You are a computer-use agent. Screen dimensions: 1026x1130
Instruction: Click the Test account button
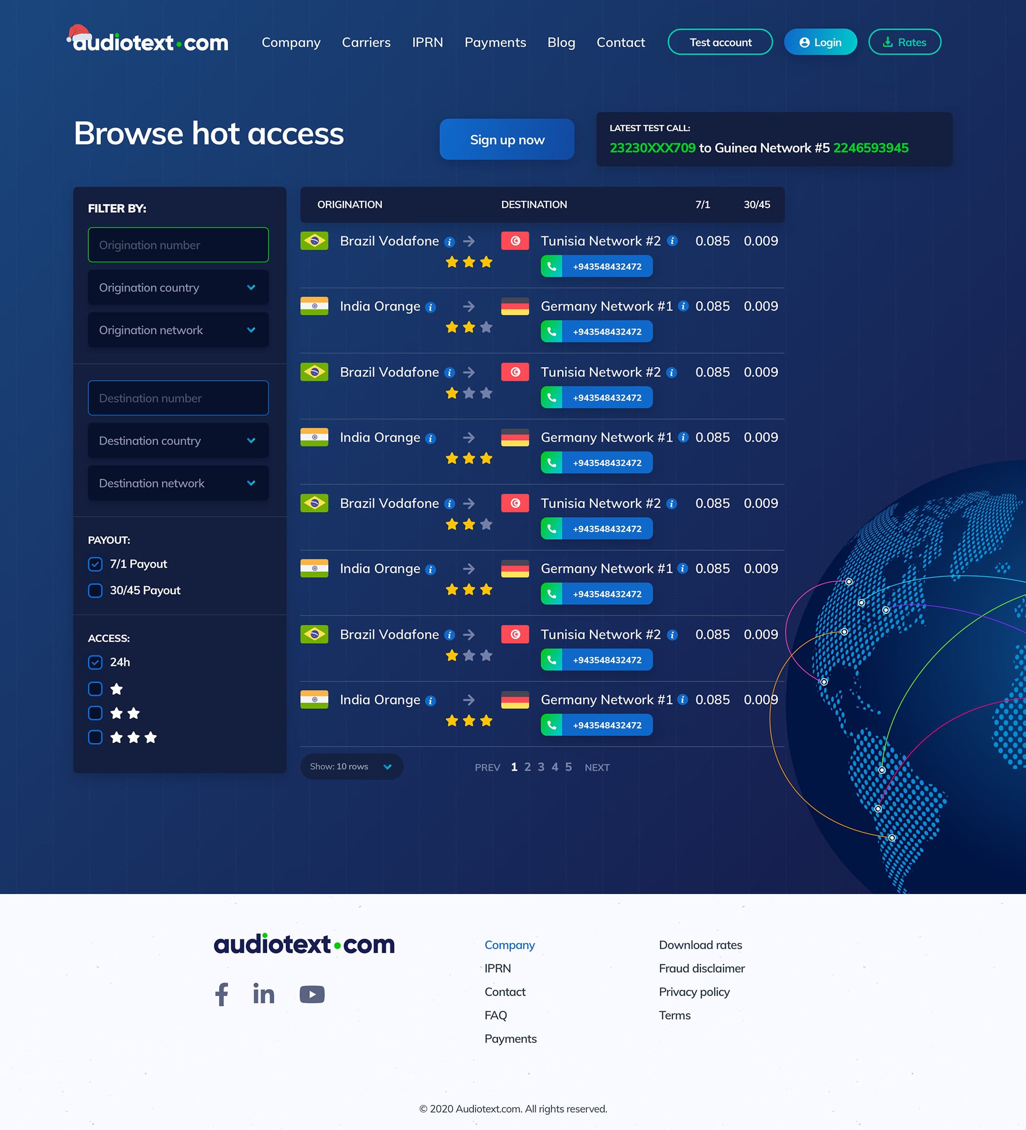pos(720,42)
